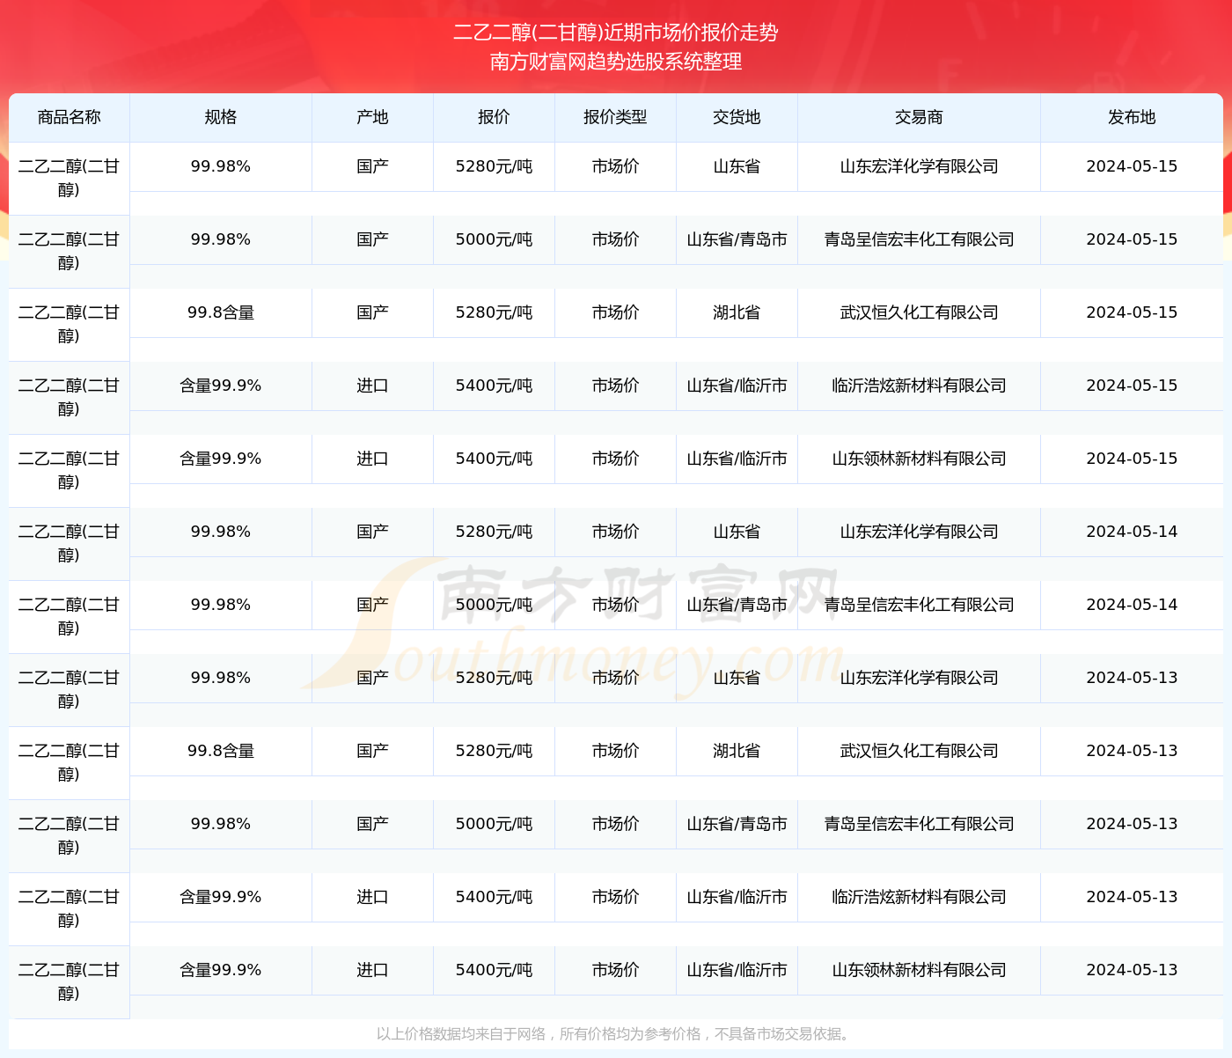Click 国产 in 青岛呈信 2024-05-13 row

[x=372, y=824]
